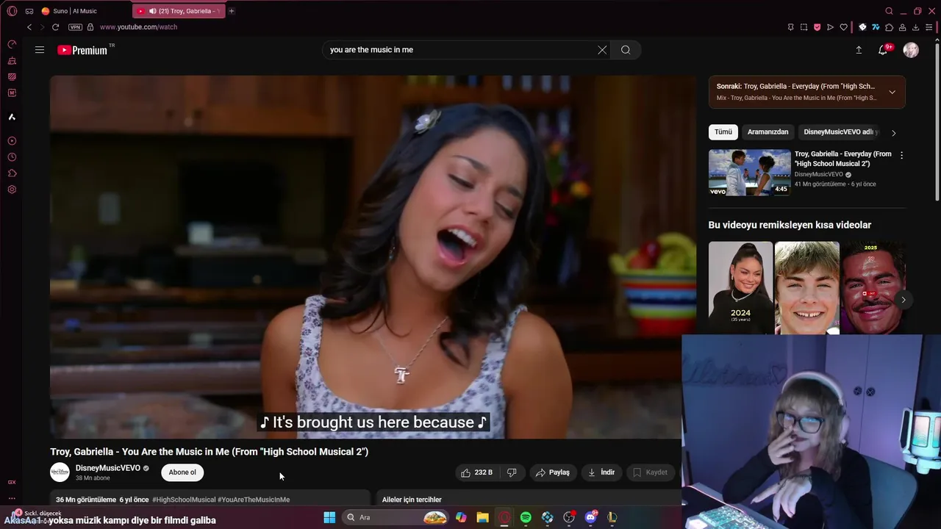Viewport: 941px width, 529px height.
Task: Open the GX Control sidebar icon
Action: point(12,45)
